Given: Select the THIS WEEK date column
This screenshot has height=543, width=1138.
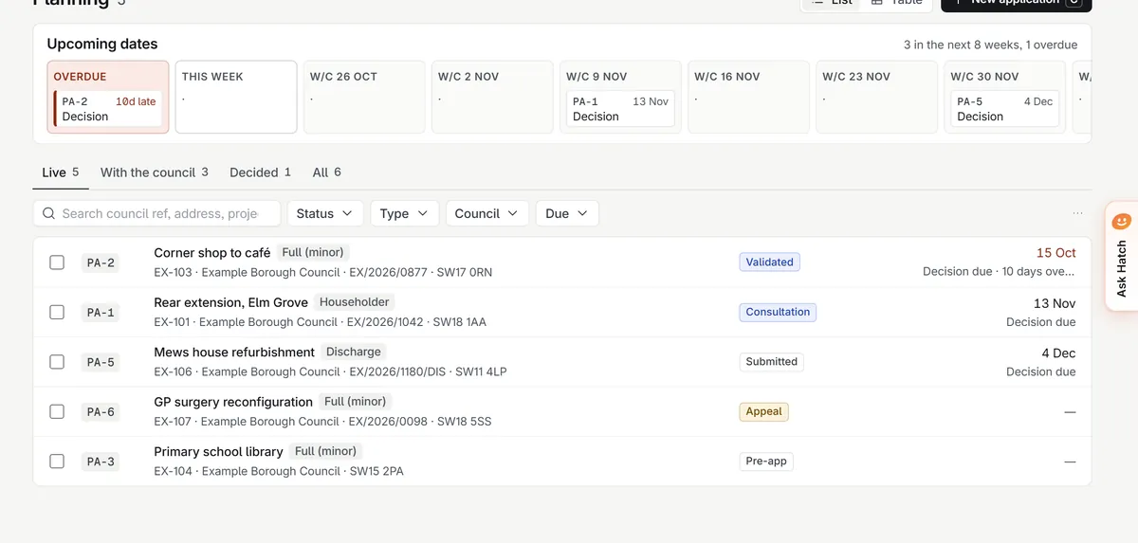Looking at the screenshot, I should point(236,97).
